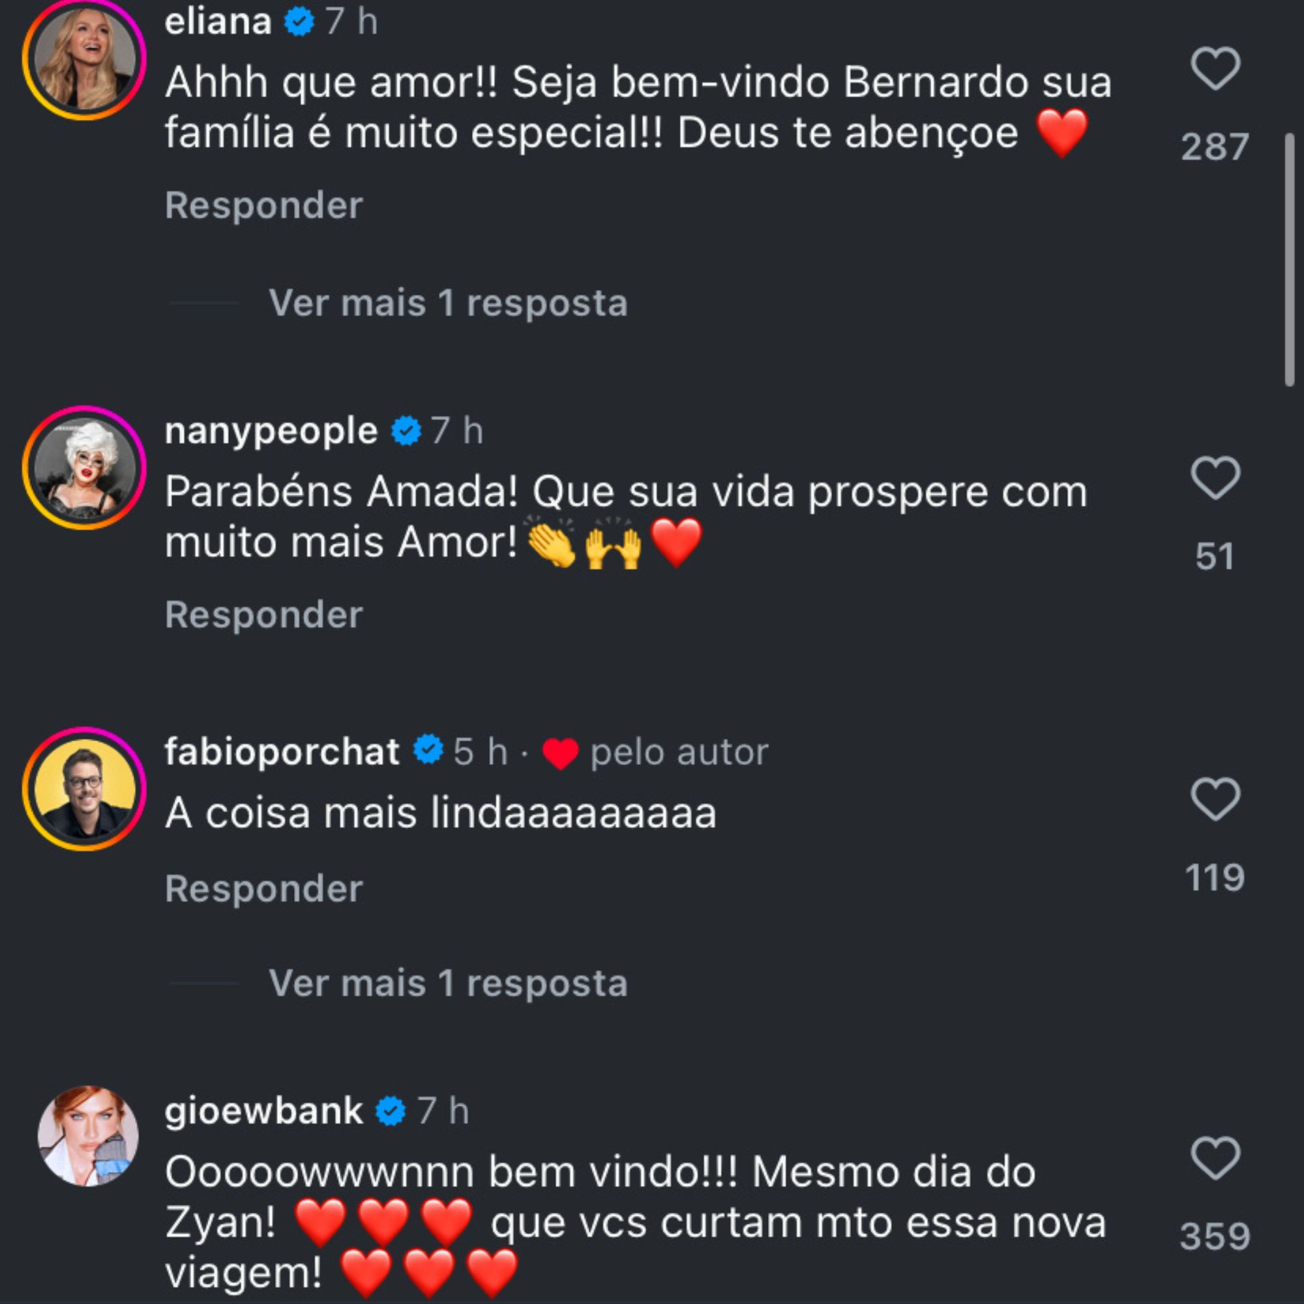Expand 'Ver mais 1 resposta' under eliana's comment
Viewport: 1304px width, 1304px height.
447,303
